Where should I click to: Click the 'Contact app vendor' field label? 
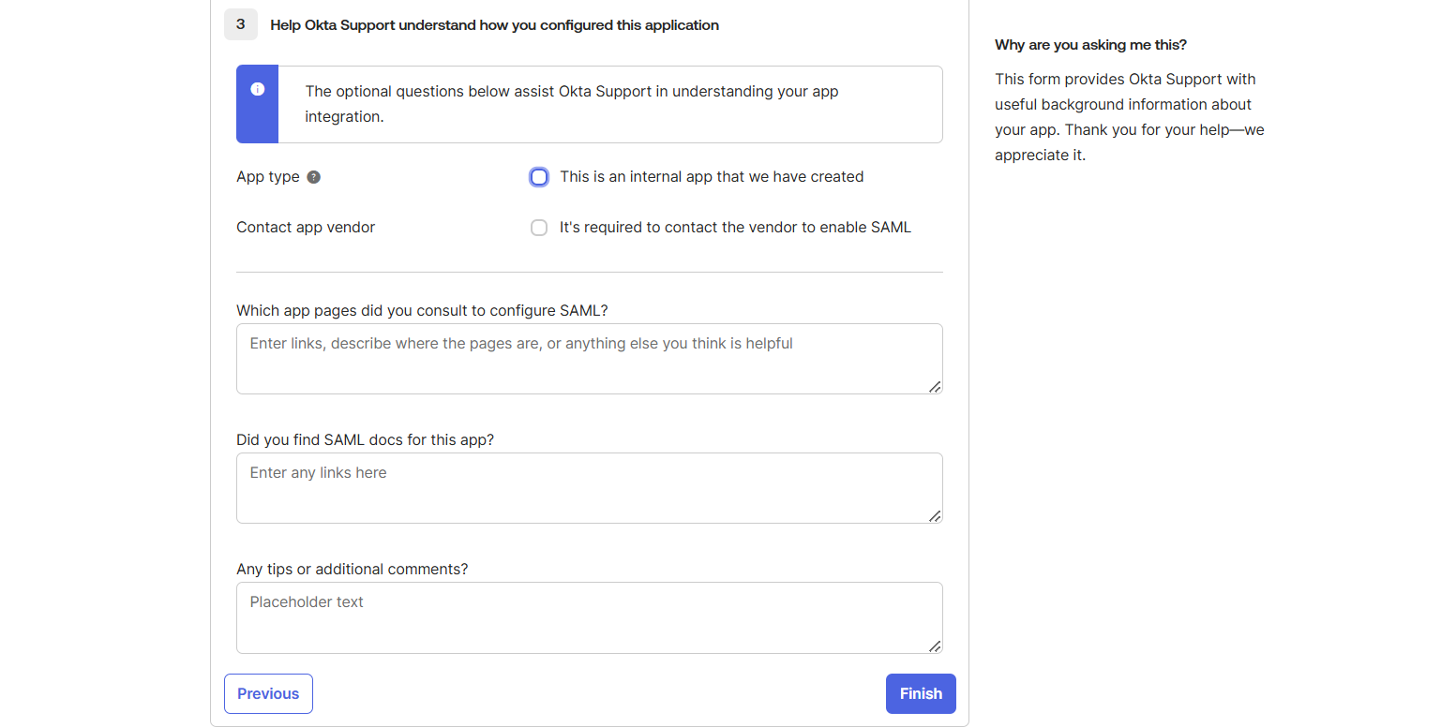[306, 228]
